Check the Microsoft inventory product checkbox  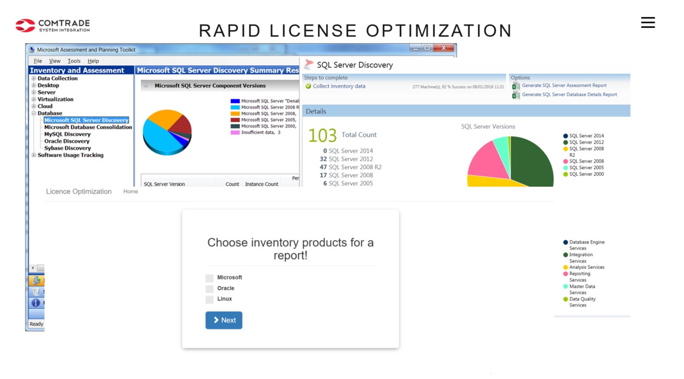point(210,278)
